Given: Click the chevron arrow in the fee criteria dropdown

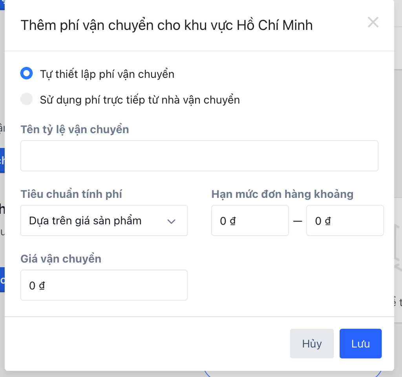Looking at the screenshot, I should (171, 221).
